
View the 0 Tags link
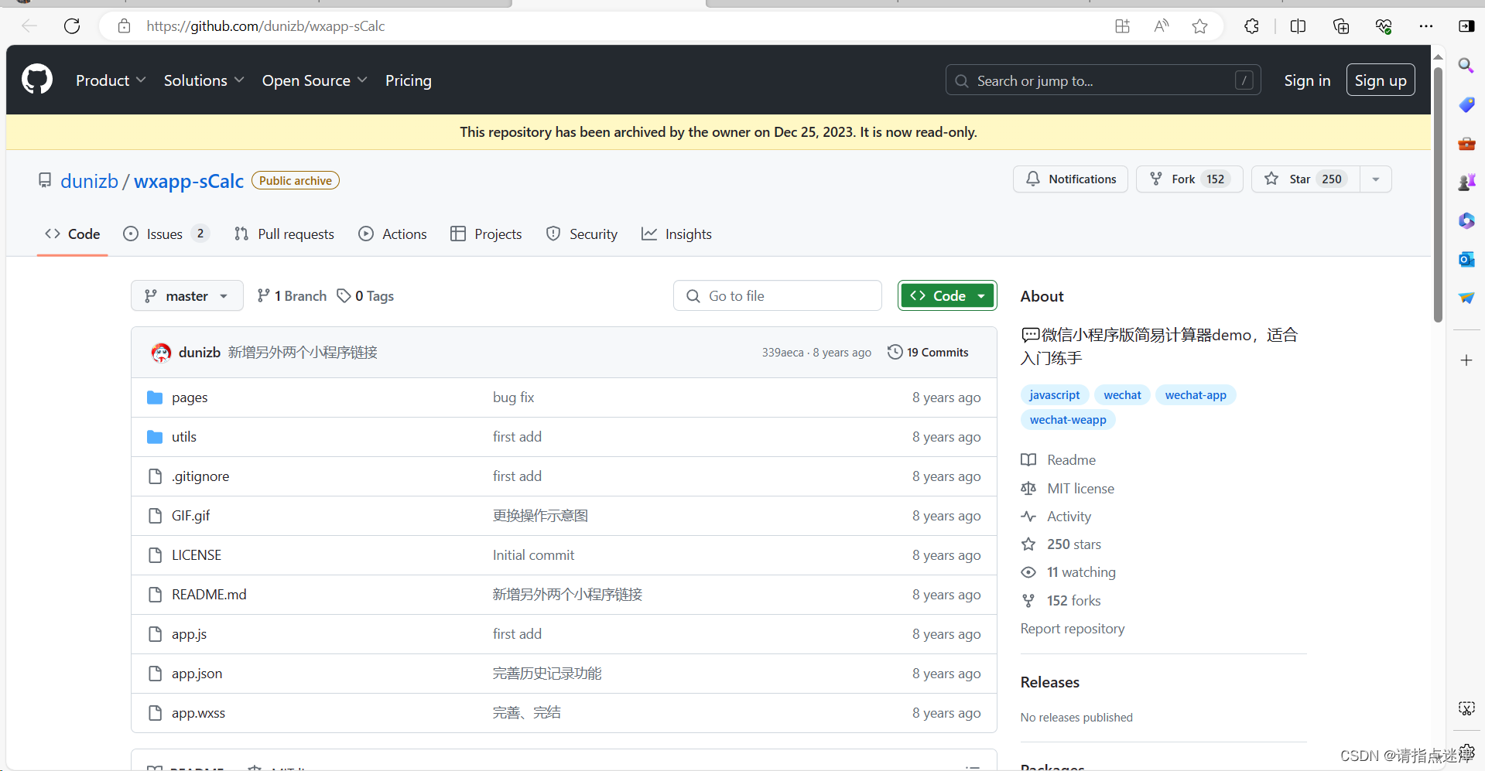pos(365,296)
